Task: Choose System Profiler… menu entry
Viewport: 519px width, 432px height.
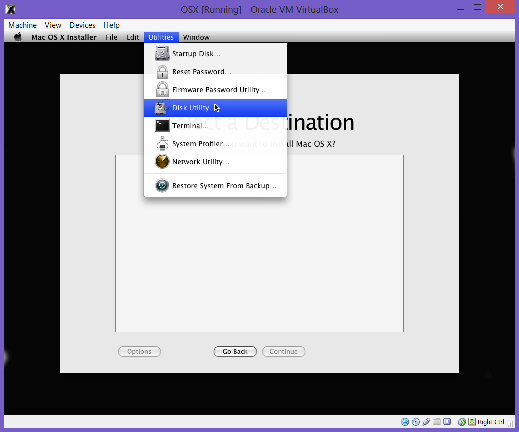Action: pos(216,143)
